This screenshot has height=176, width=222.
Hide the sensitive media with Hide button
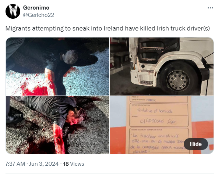195,144
